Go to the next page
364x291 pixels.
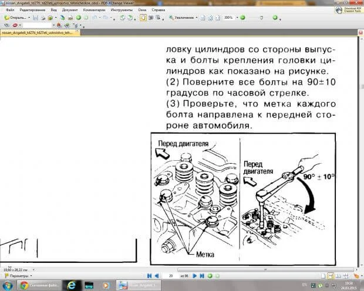pyautogui.click(x=195, y=275)
